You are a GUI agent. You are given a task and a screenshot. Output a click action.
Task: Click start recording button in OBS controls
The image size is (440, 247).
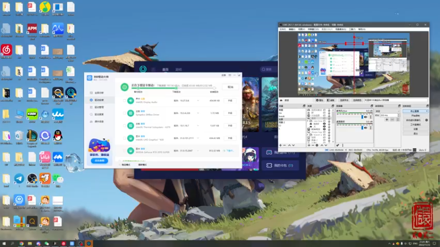coord(416,116)
